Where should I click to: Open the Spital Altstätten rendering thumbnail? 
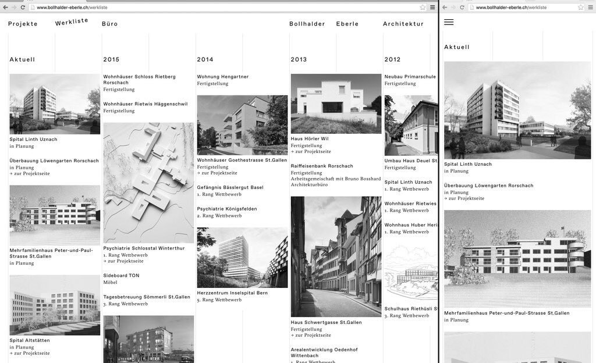click(55, 305)
